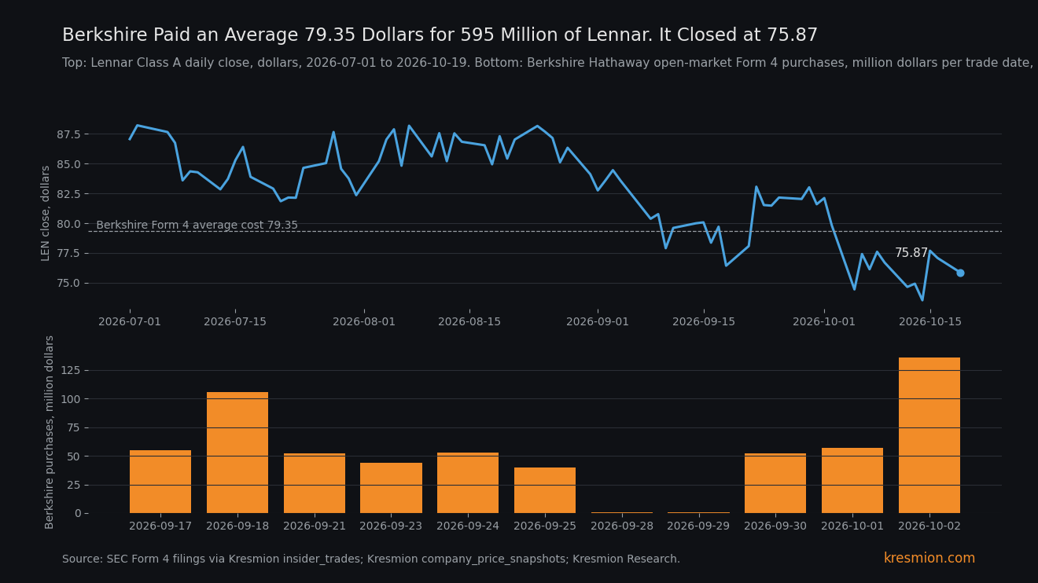Click the 2026-08-15 tick label on the price chart
The height and width of the screenshot is (583, 1038).
coord(469,322)
